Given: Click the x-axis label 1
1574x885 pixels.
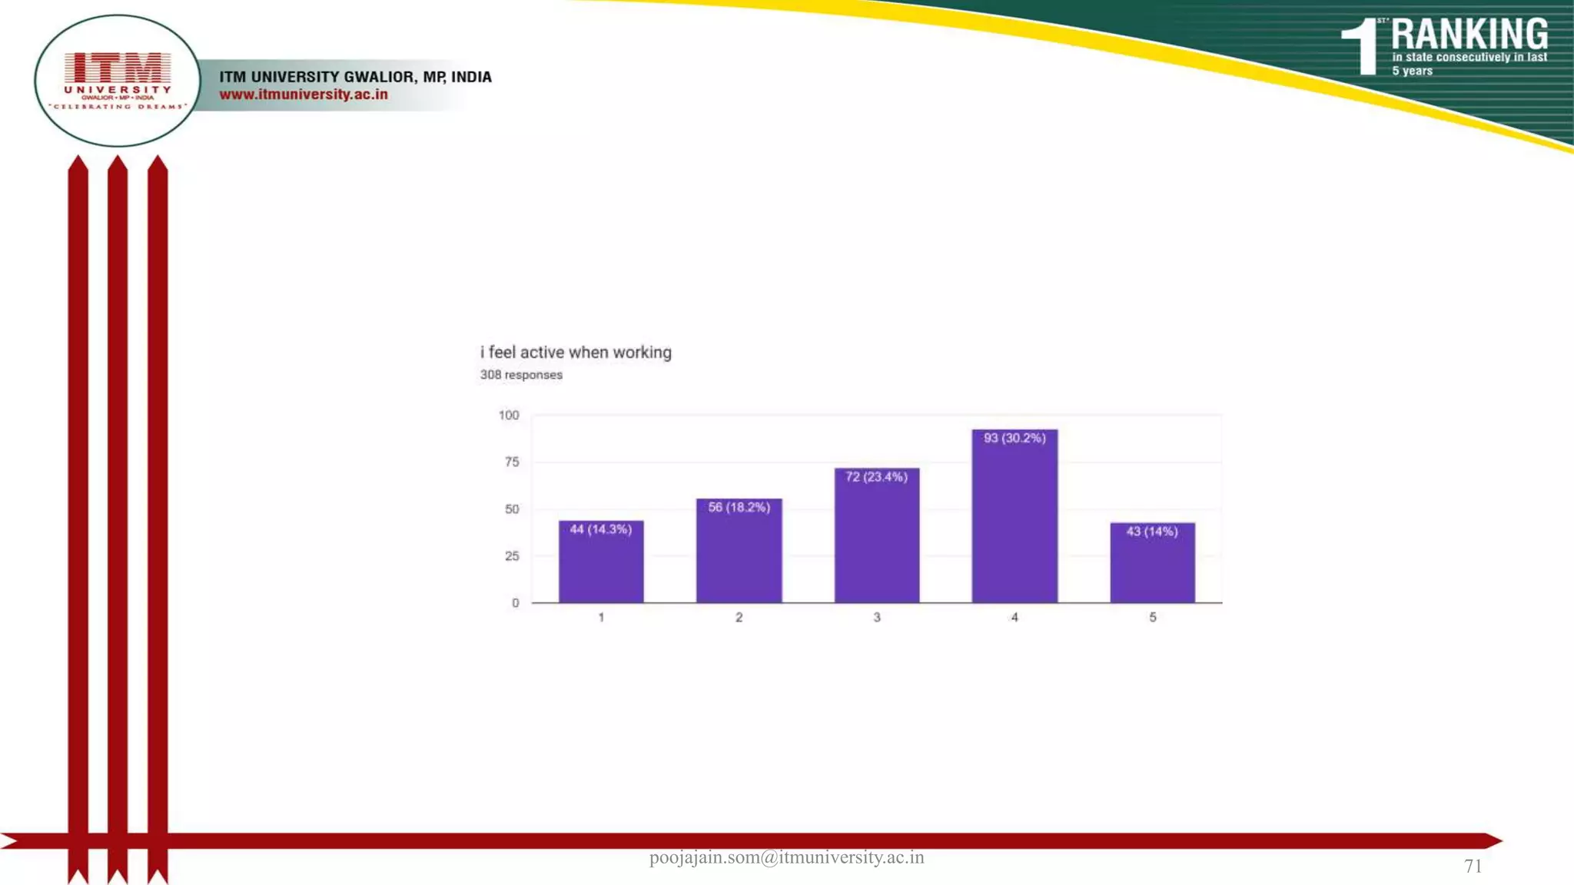Looking at the screenshot, I should (601, 618).
